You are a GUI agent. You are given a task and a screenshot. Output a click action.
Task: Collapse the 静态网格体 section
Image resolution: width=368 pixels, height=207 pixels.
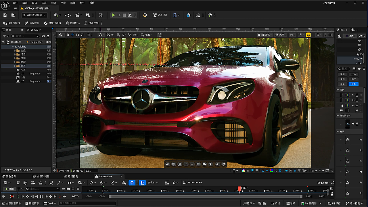coord(338,116)
